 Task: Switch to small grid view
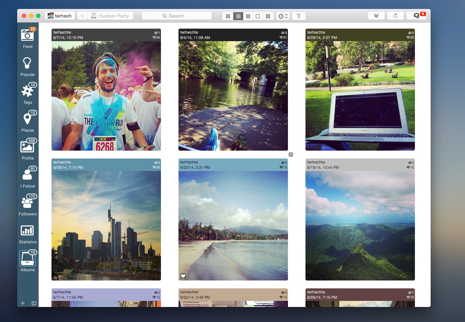pos(228,16)
